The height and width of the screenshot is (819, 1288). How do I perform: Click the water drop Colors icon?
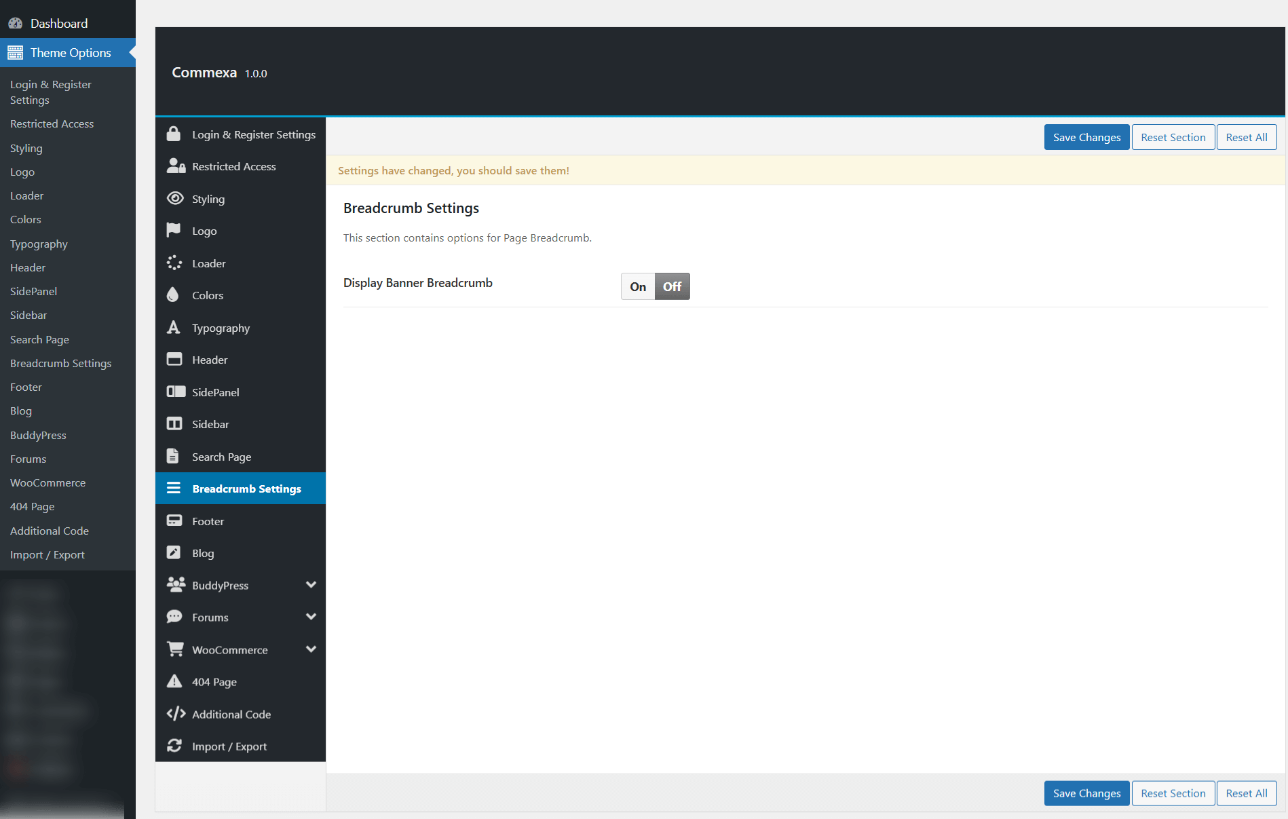pos(173,294)
